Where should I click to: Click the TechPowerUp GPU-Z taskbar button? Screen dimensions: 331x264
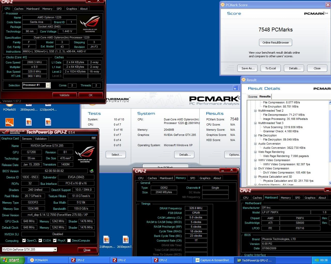(x=255, y=260)
